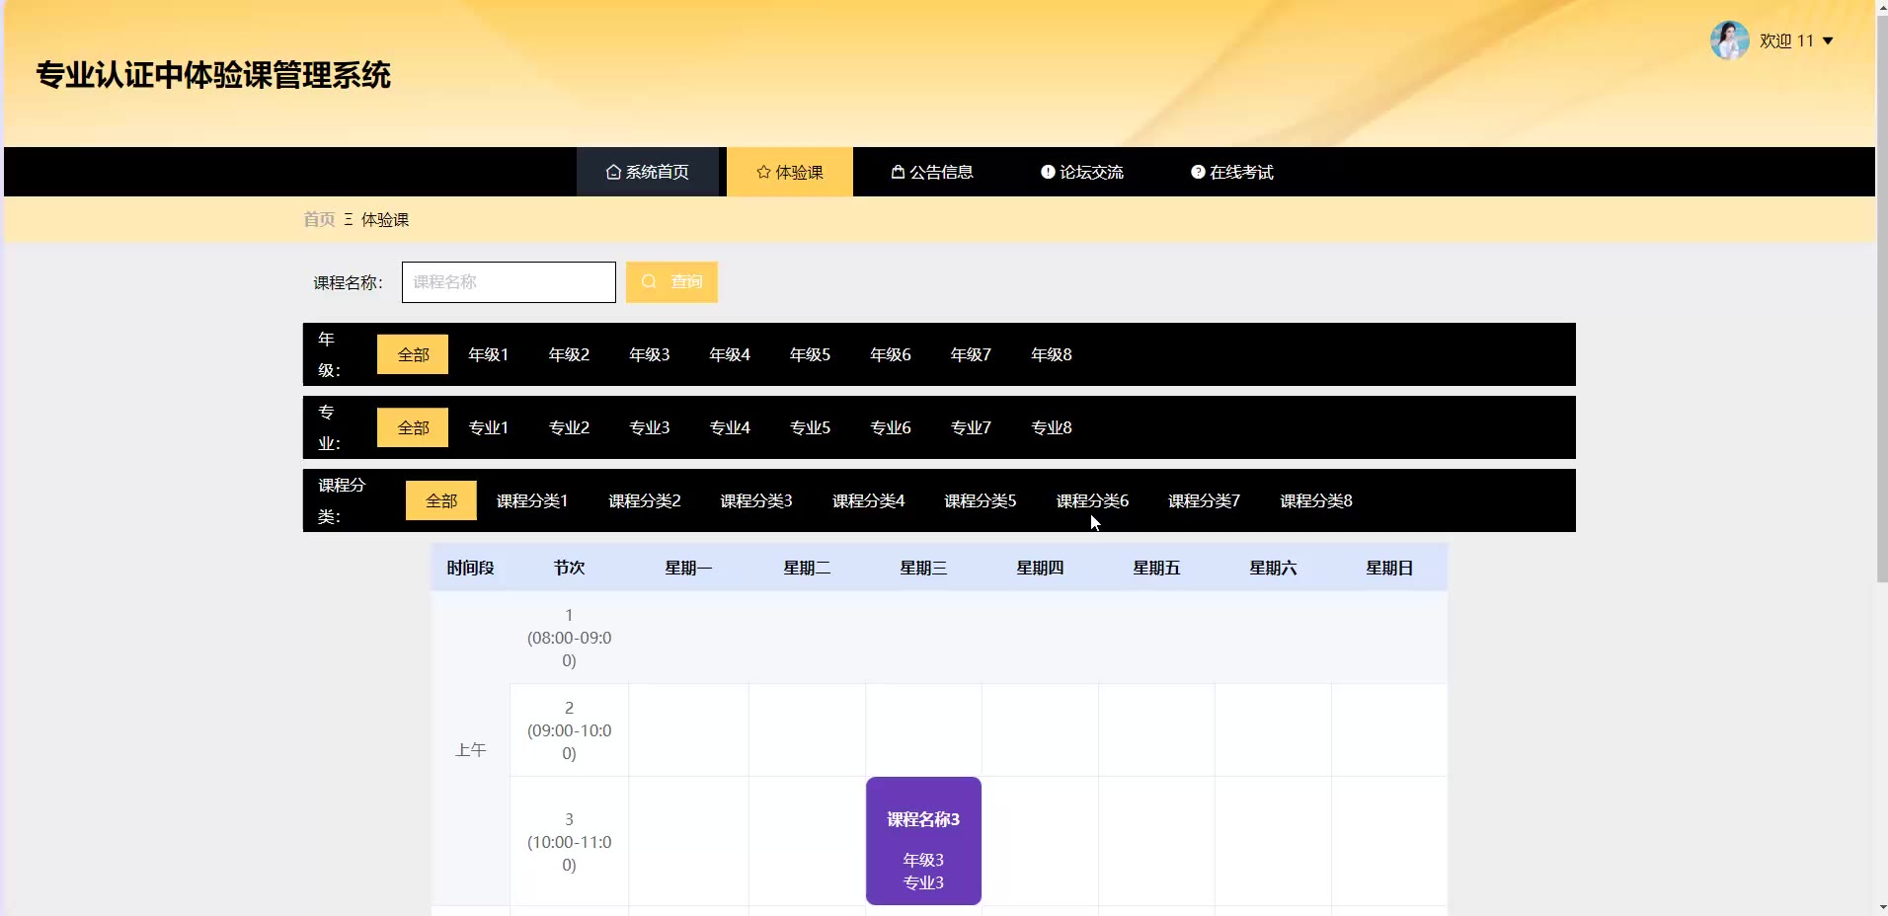The image size is (1888, 916).
Task: Open the purple 课程名称3 course card
Action: click(923, 841)
